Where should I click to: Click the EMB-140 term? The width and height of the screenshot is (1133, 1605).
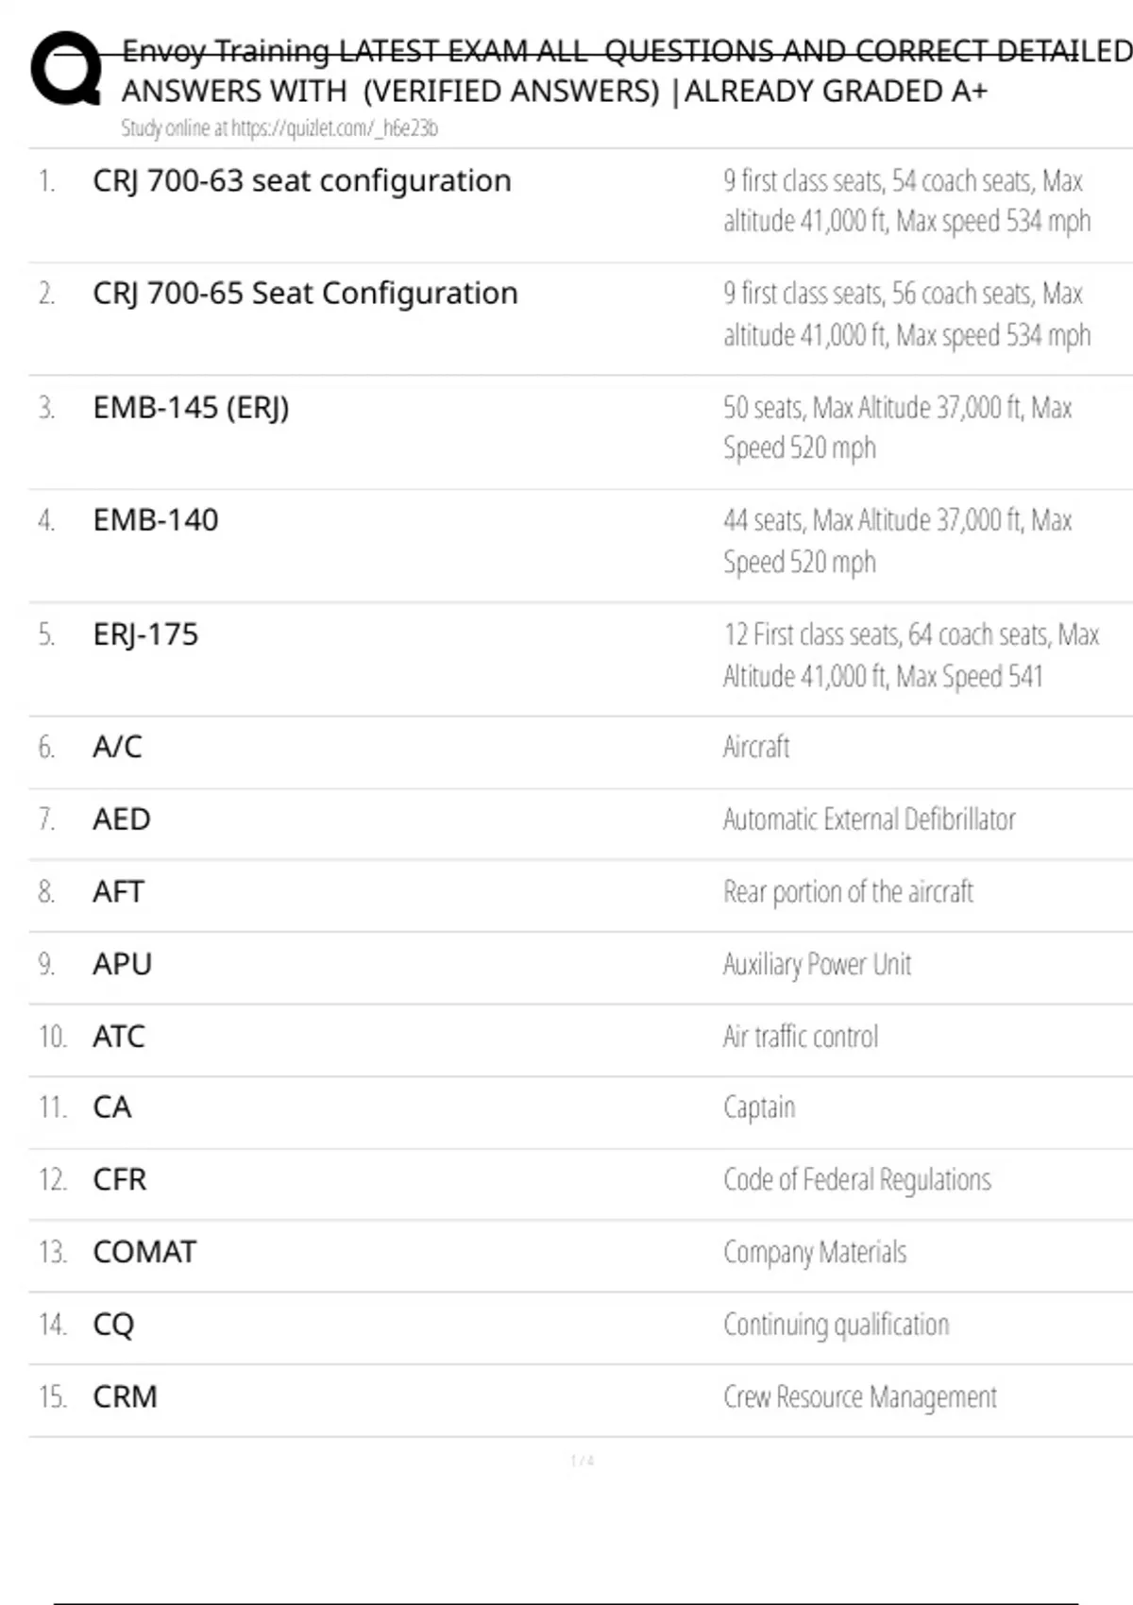tap(155, 520)
